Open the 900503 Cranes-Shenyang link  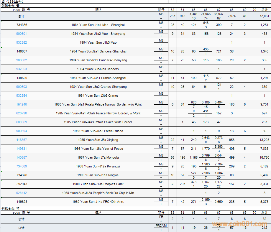pos(22,87)
